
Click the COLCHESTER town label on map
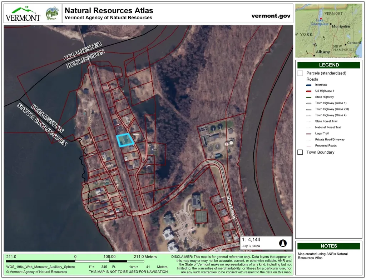83,51
